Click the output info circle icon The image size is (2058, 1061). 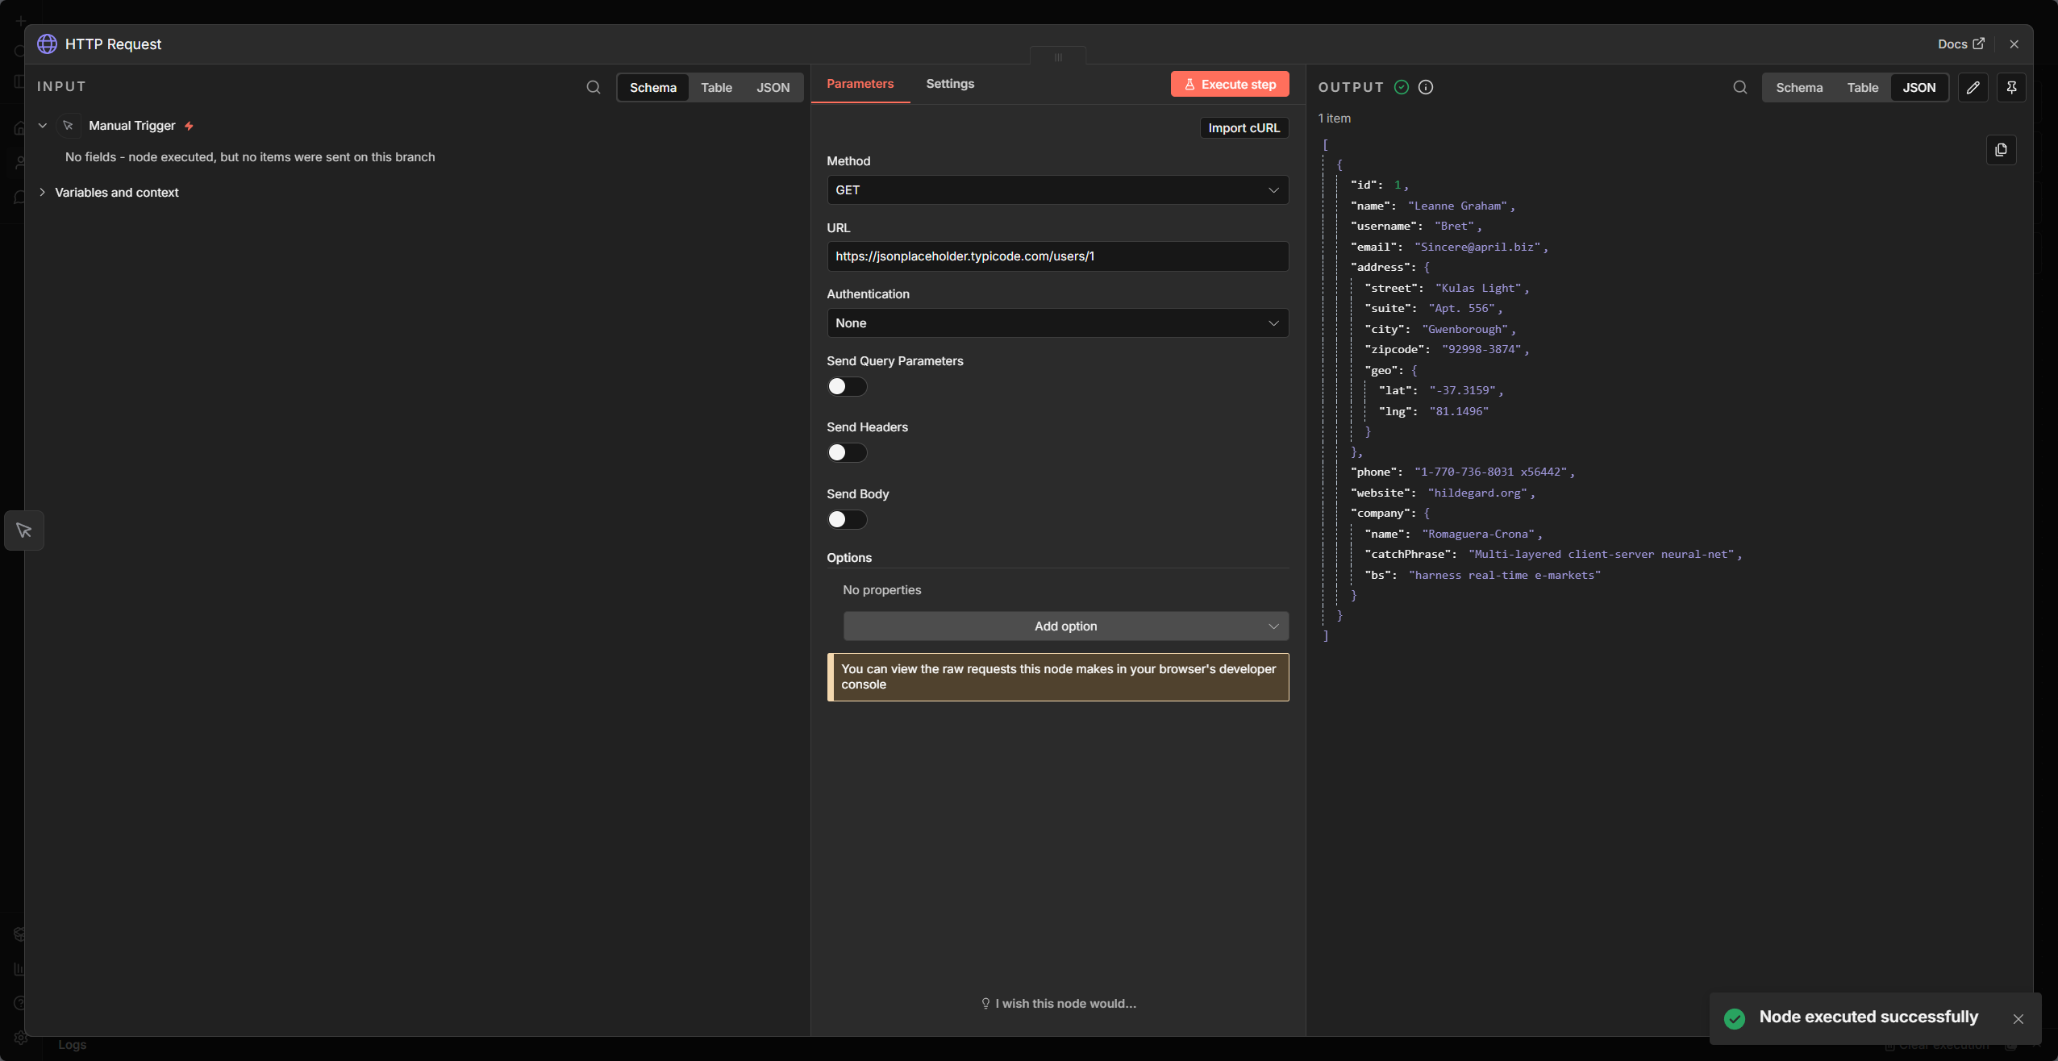pos(1426,87)
